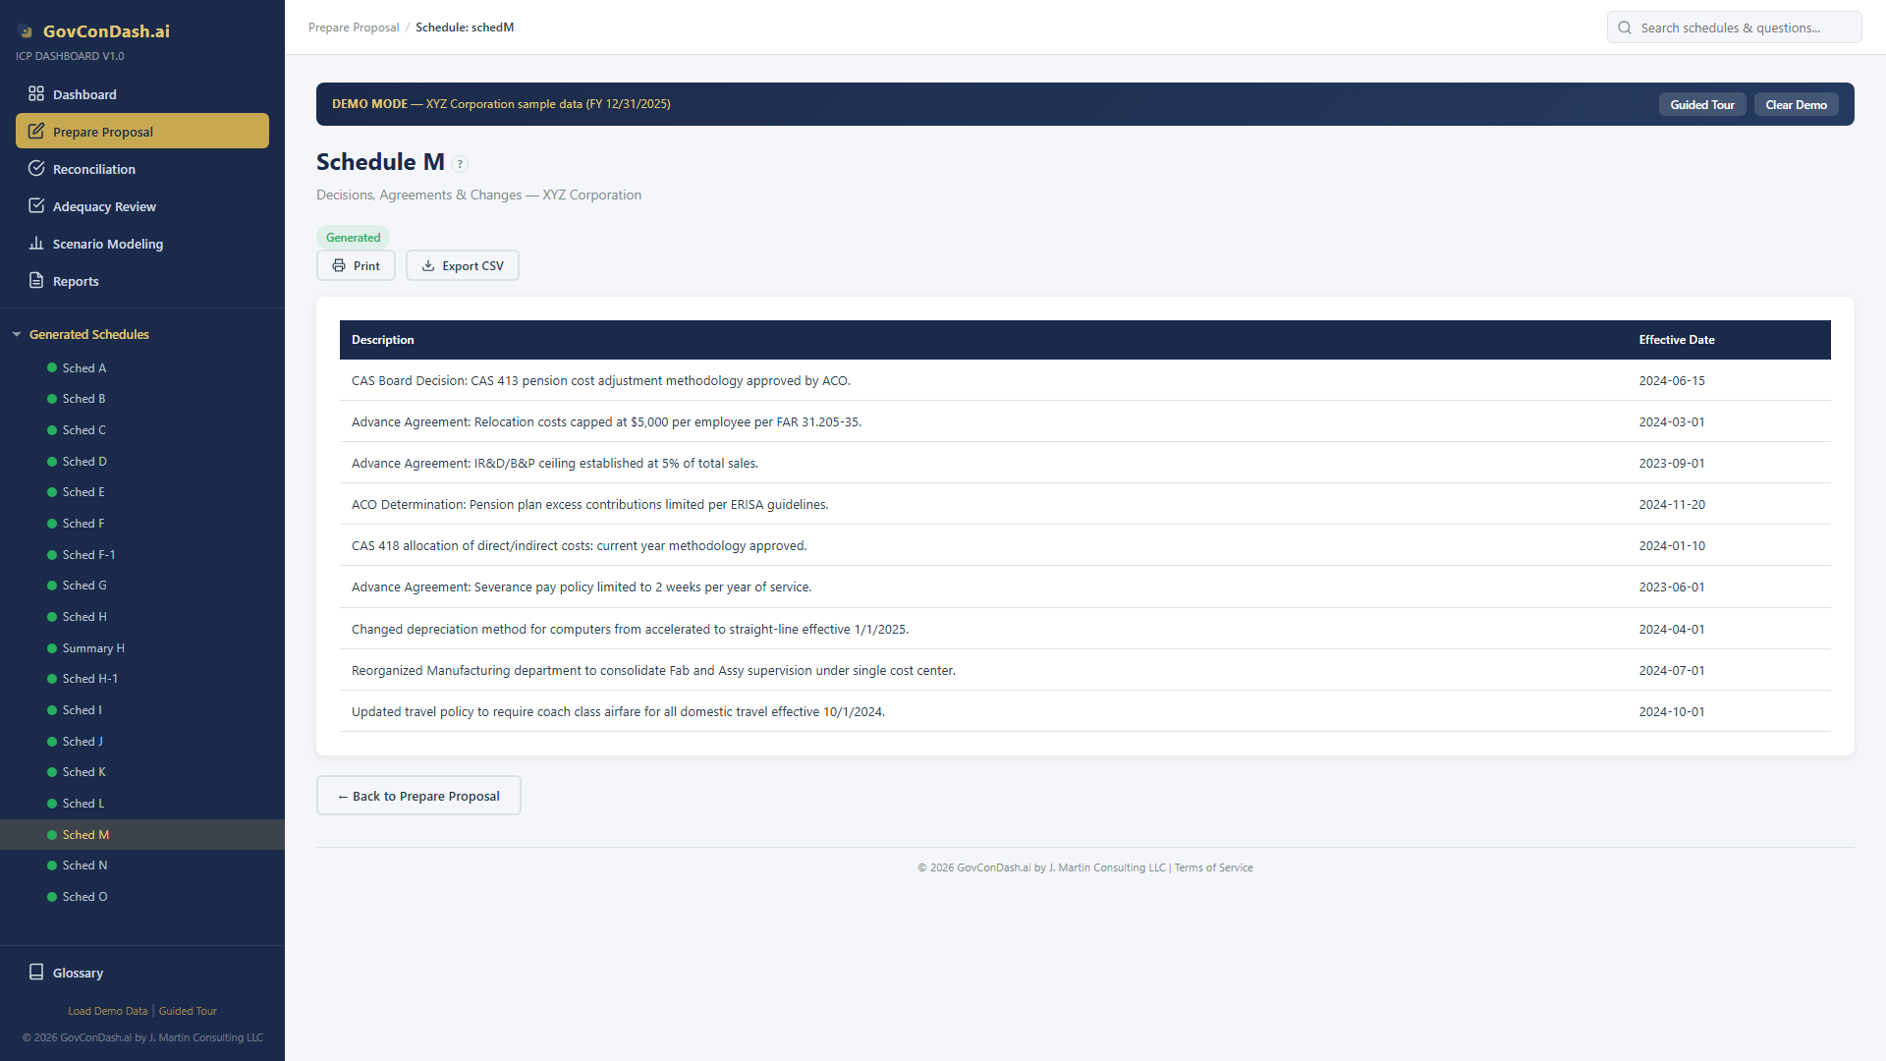
Task: Click the search magnifier in the search bar
Action: click(1625, 28)
